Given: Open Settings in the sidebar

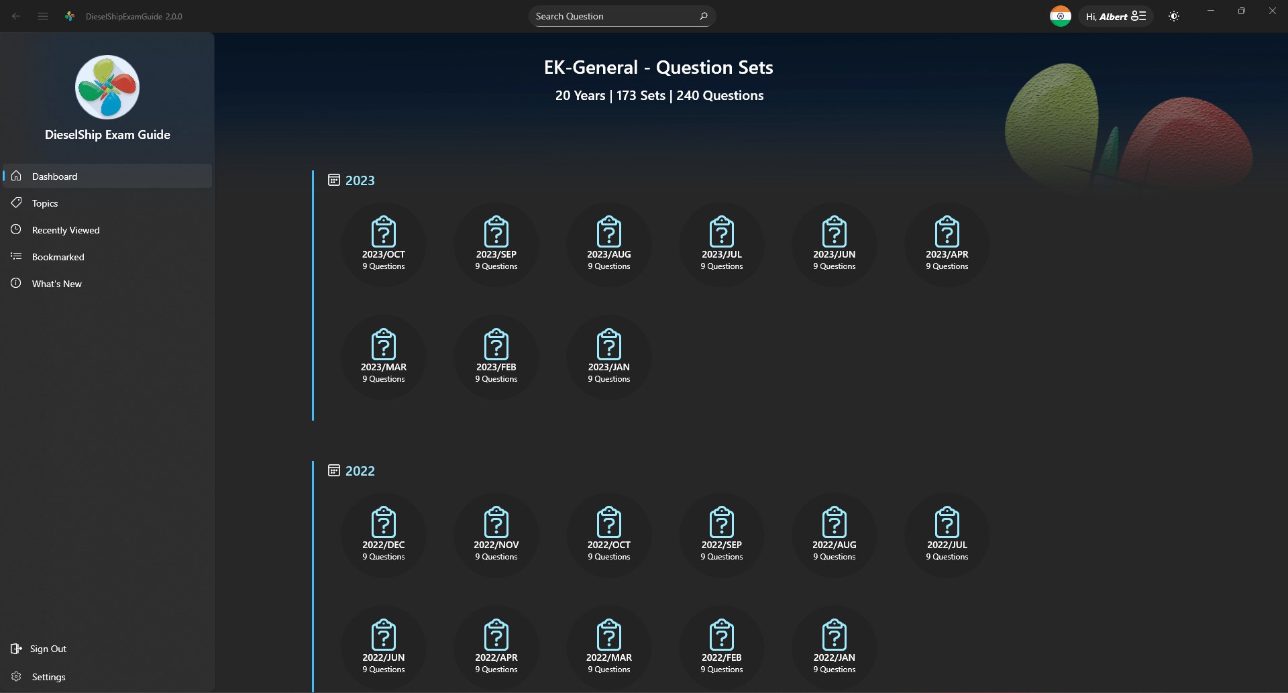Looking at the screenshot, I should (107, 676).
